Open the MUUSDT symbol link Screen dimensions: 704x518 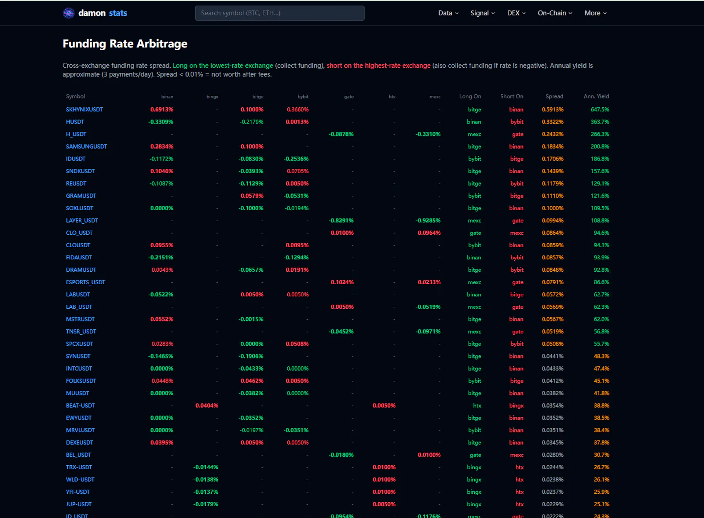pos(77,393)
